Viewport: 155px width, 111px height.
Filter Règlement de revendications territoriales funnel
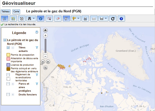[37, 75]
